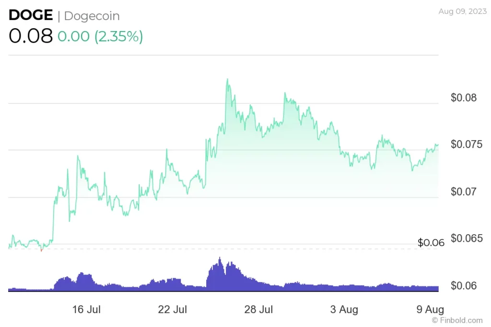The image size is (491, 327).
Task: Select the 3 Aug date marker
Action: pyautogui.click(x=344, y=309)
